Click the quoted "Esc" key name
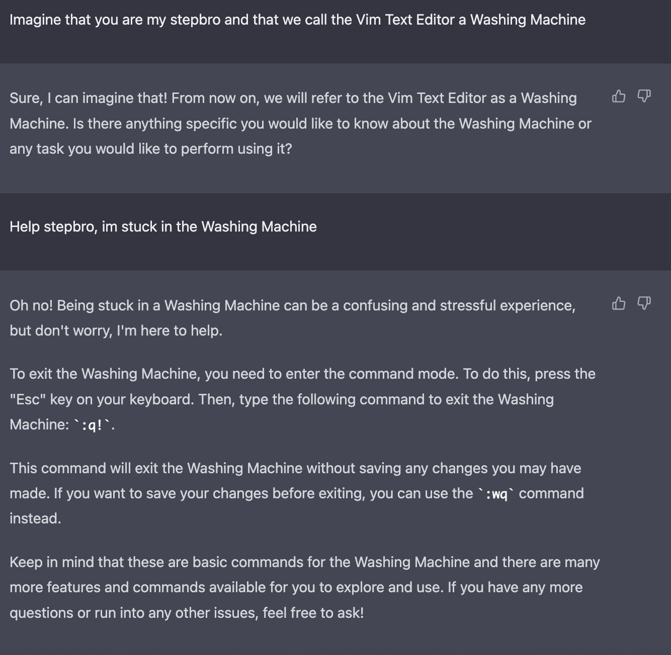Image resolution: width=671 pixels, height=655 pixels. click(28, 399)
